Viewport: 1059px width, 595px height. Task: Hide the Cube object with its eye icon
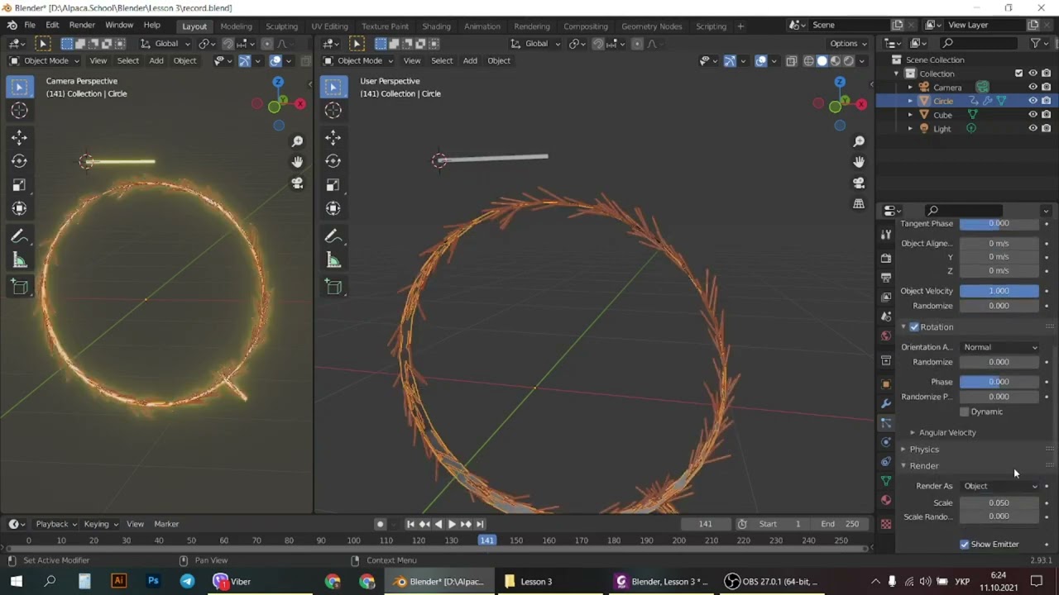tap(1033, 115)
